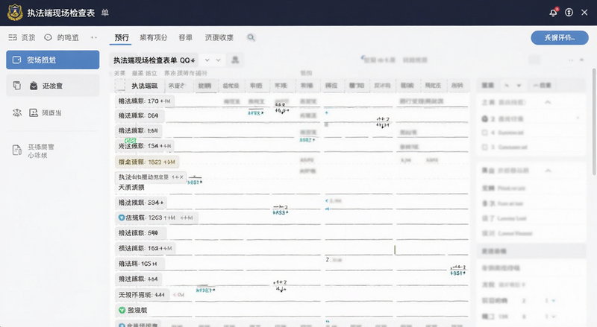
Task: Click the shield badge logo in title bar
Action: 15,12
